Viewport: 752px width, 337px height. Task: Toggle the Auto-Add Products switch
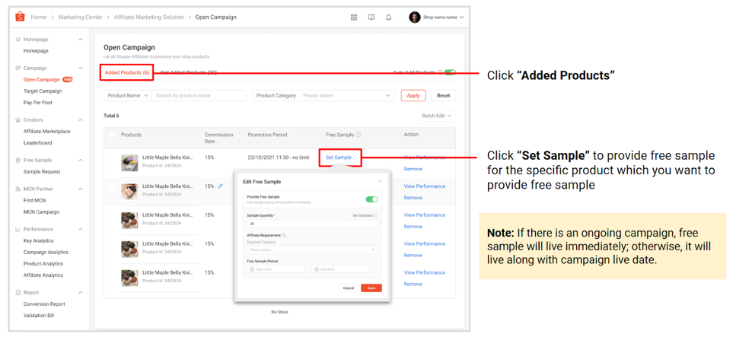[450, 73]
